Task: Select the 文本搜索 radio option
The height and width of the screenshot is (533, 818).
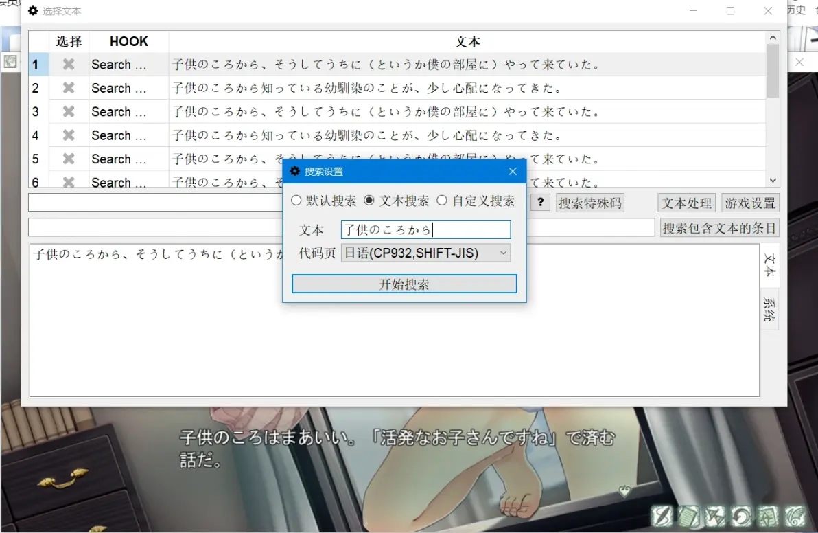Action: tap(370, 201)
